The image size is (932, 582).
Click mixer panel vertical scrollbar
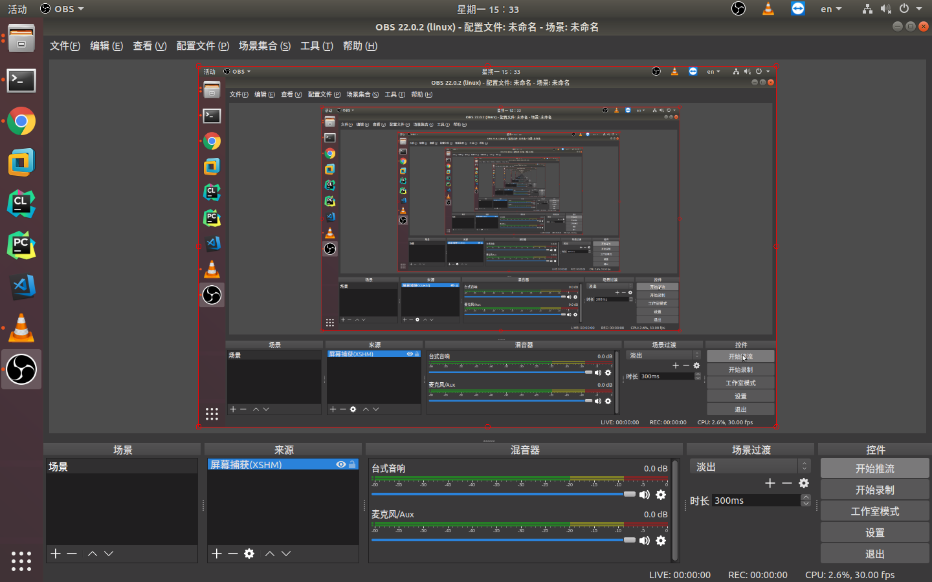[x=676, y=510]
